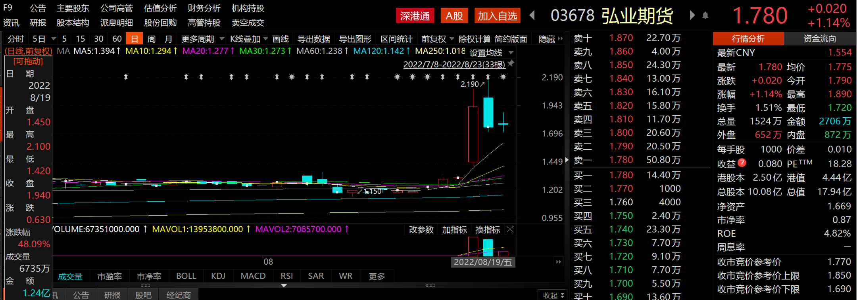
Task: Click the panel resize arrow beside order book
Action: point(567,160)
